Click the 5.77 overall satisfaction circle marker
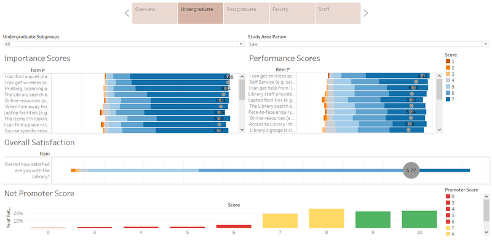The image size is (492, 240). click(411, 170)
